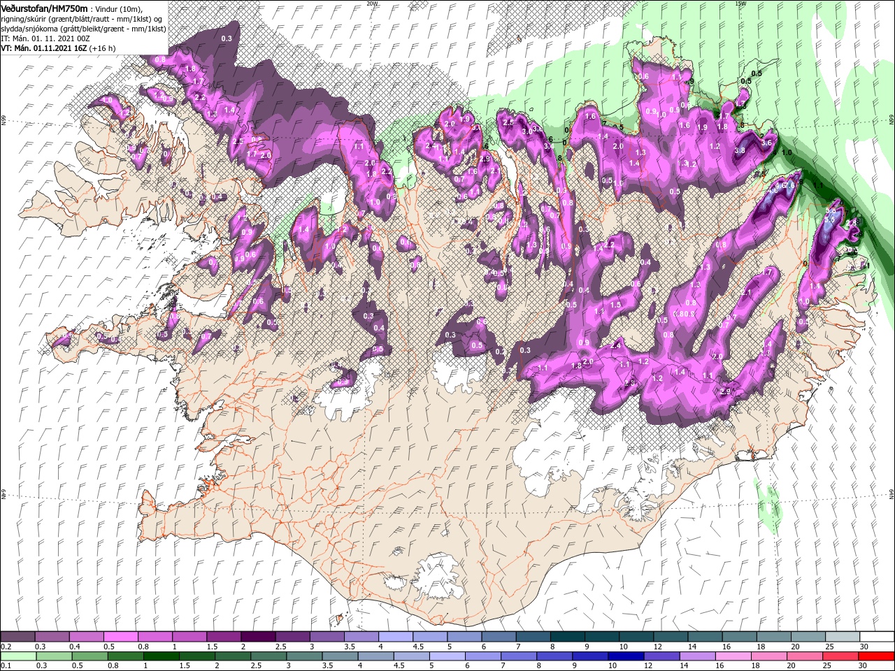Click the '30' label in the bottom legend row
895x671 pixels.
[863, 666]
